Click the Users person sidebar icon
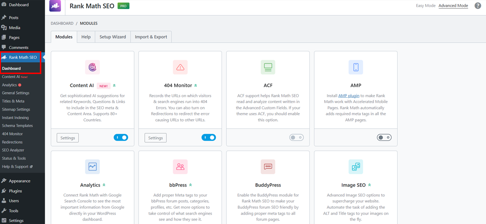Viewport: 486px width, 224px height. (x=4, y=201)
